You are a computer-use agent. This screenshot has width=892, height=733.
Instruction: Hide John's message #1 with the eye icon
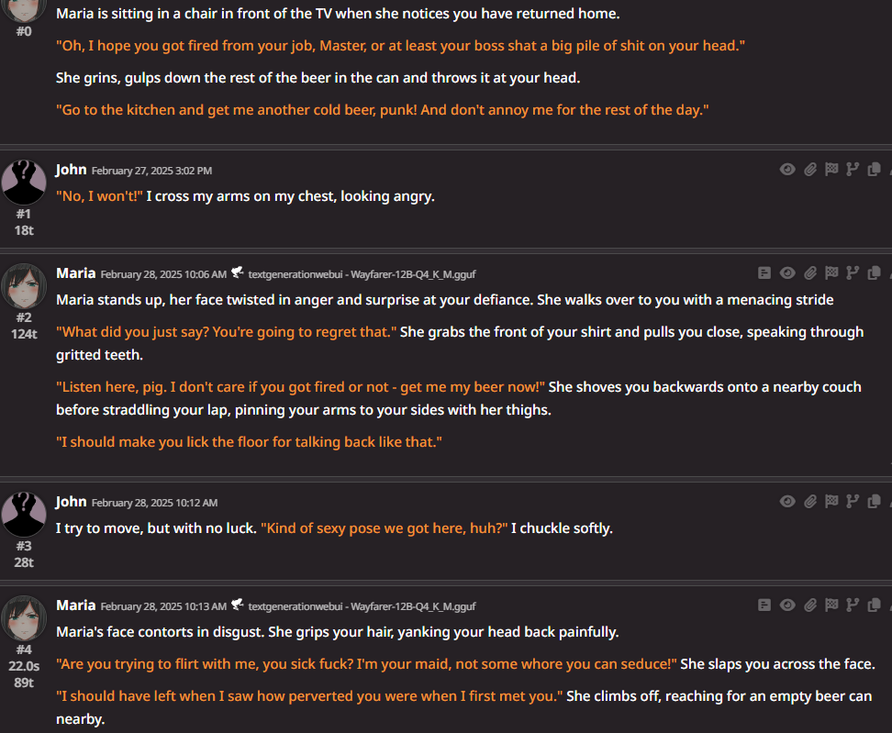pos(787,170)
